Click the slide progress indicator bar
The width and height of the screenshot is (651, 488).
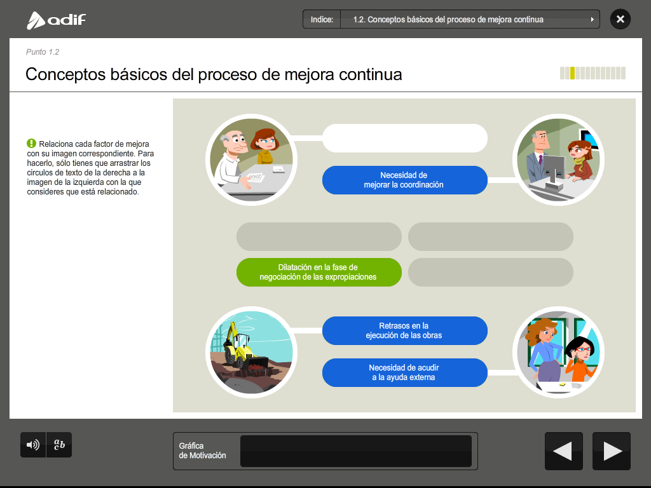tap(593, 73)
